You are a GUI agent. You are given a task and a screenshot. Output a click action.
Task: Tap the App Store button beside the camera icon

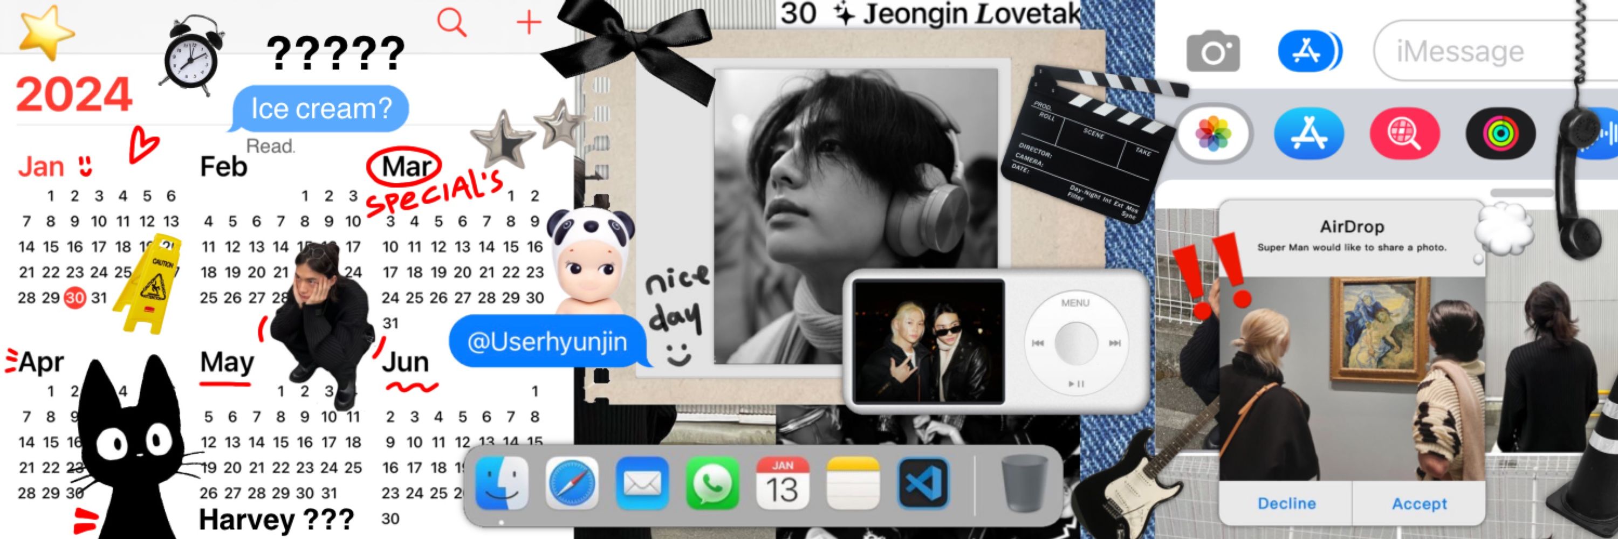1309,51
